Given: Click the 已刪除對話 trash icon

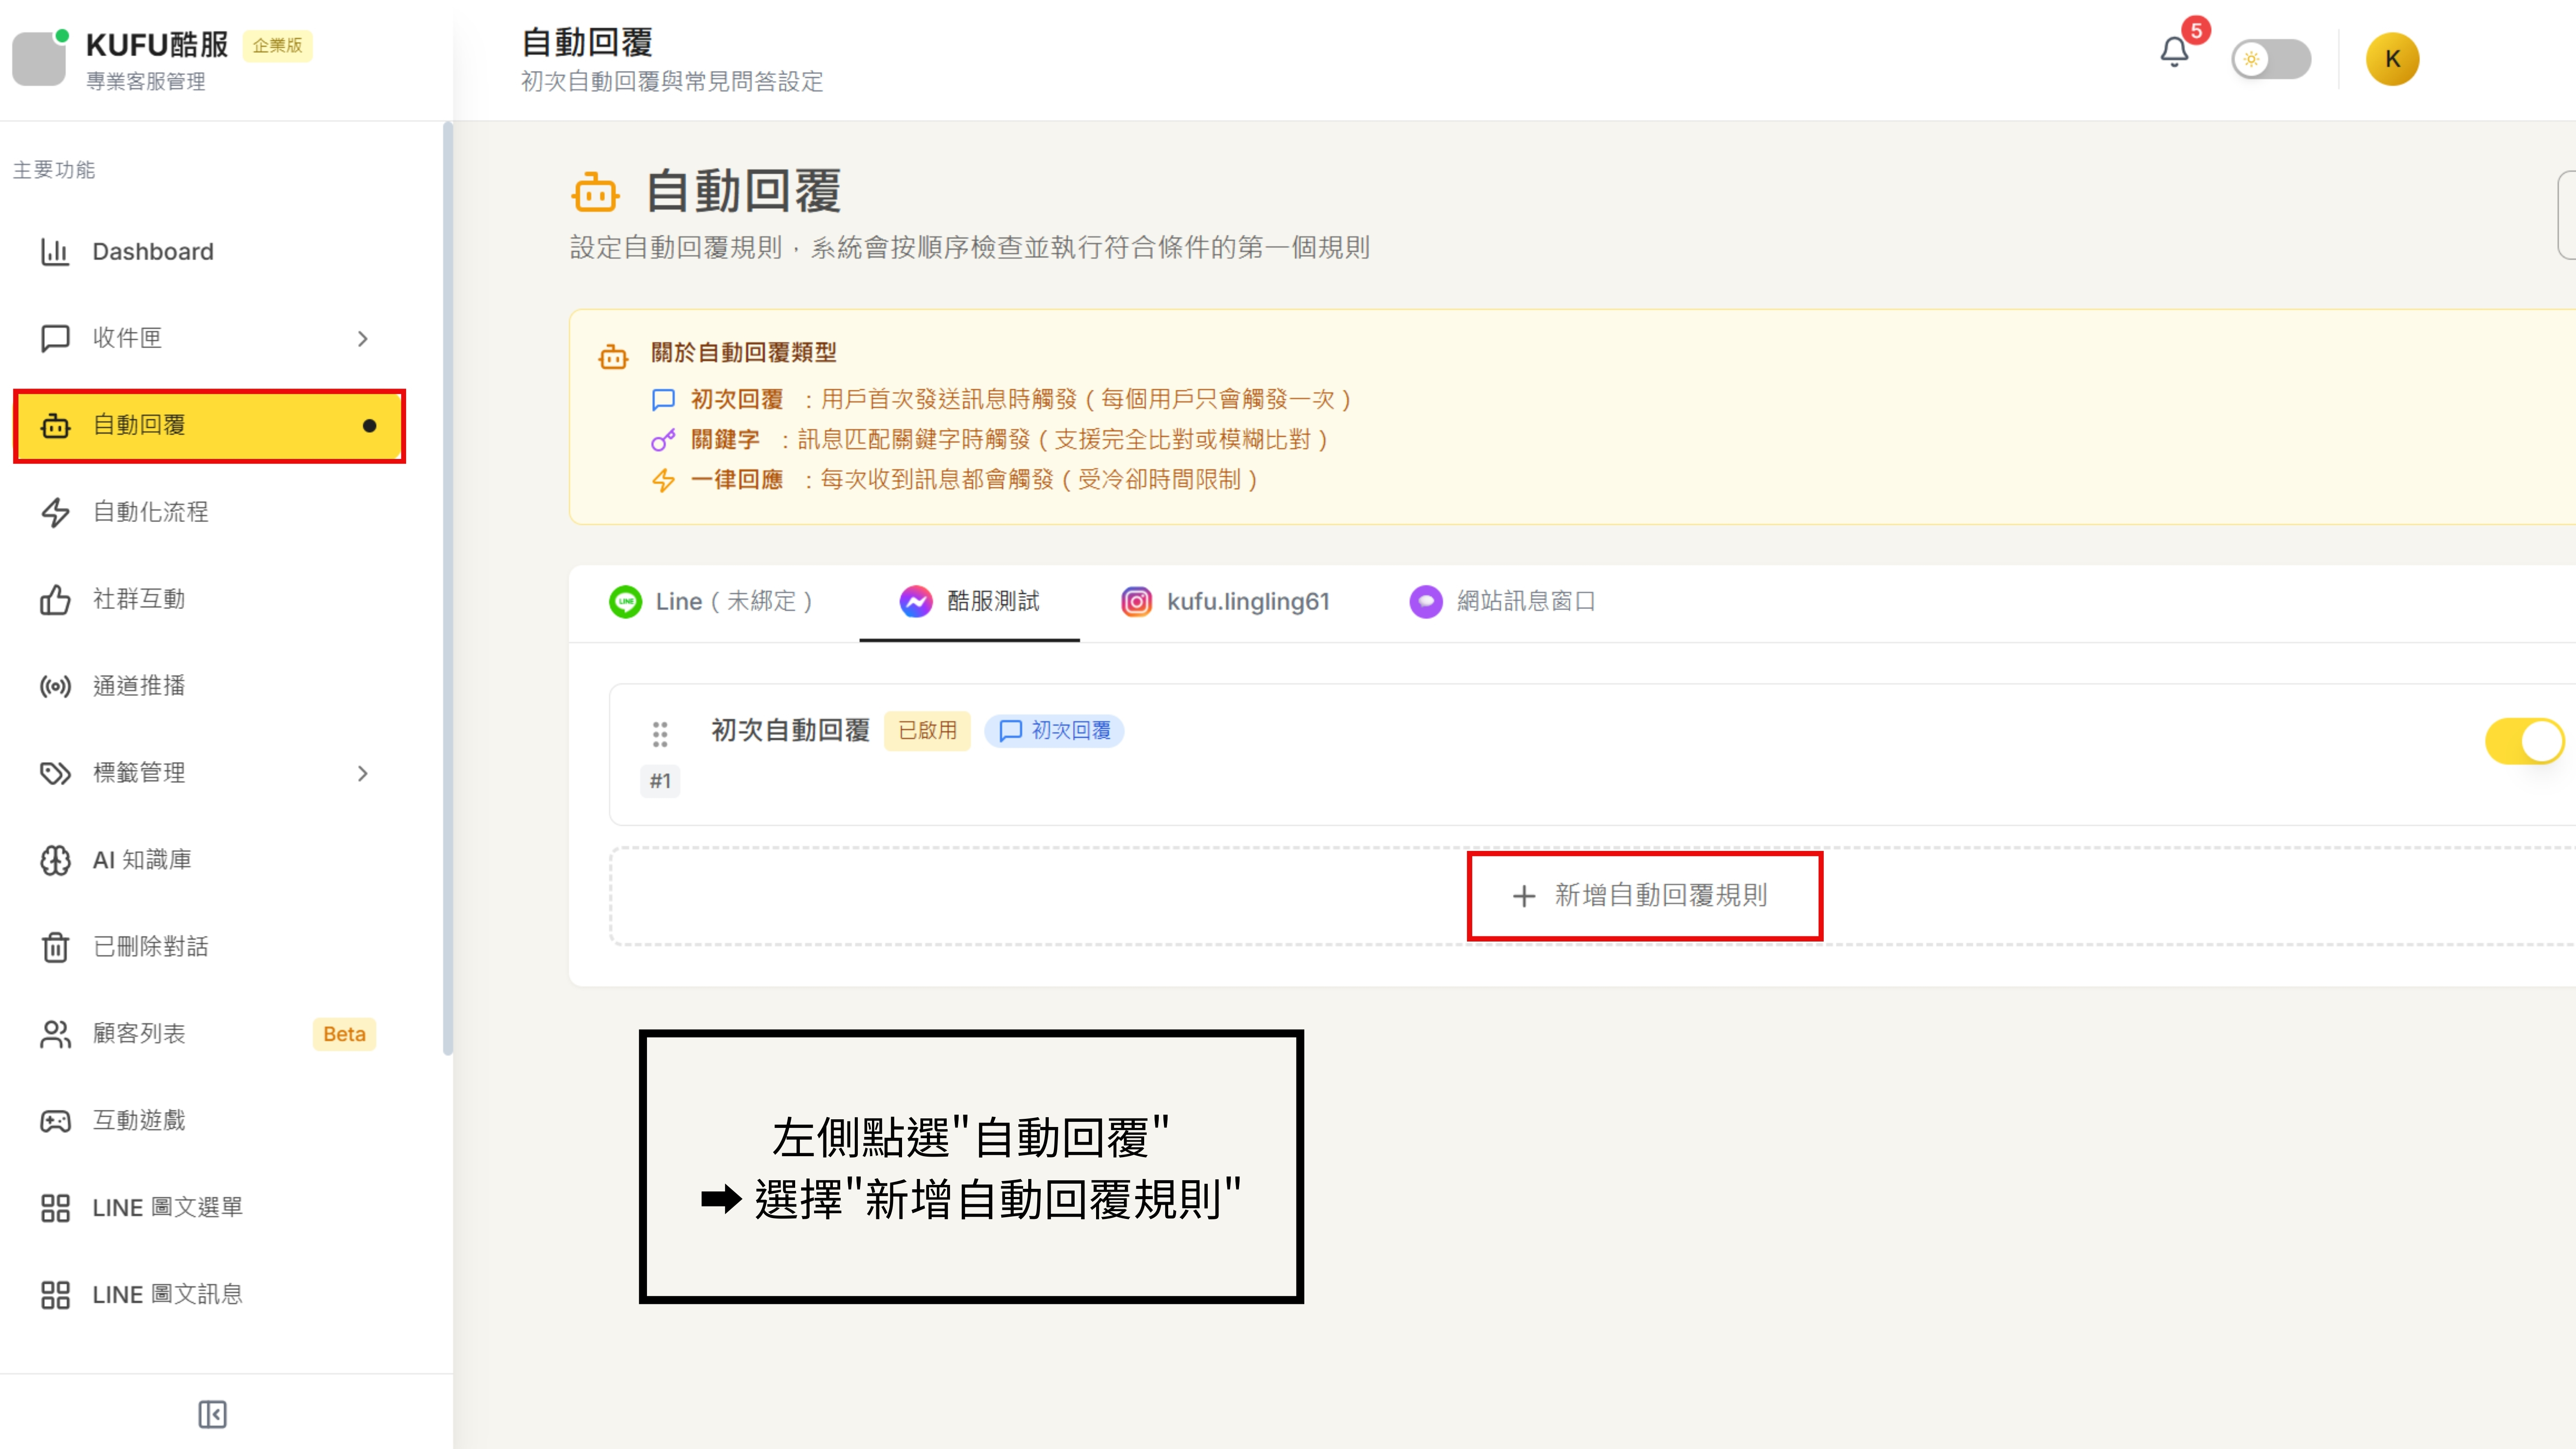Looking at the screenshot, I should point(55,947).
